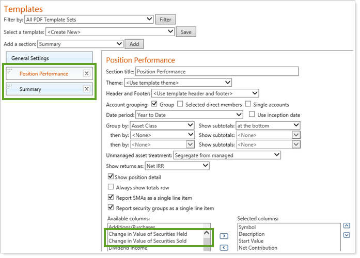The height and width of the screenshot is (258, 360).
Task: Click the move left arrow between column lists
Action: [x=224, y=248]
